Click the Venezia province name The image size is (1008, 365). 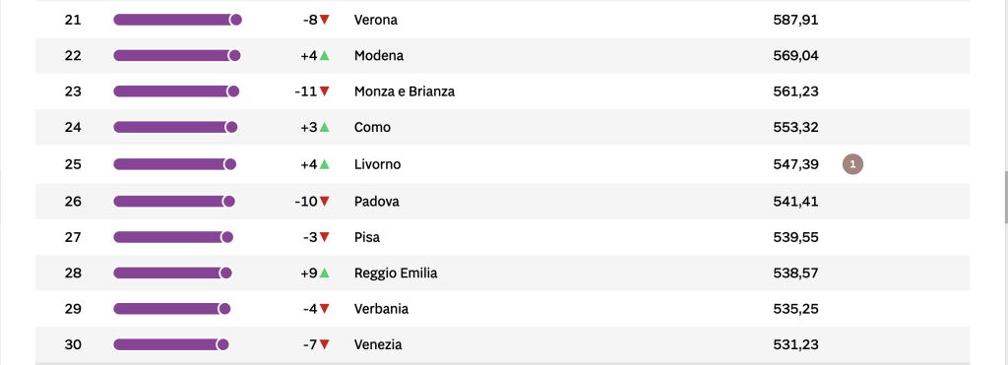click(x=378, y=344)
